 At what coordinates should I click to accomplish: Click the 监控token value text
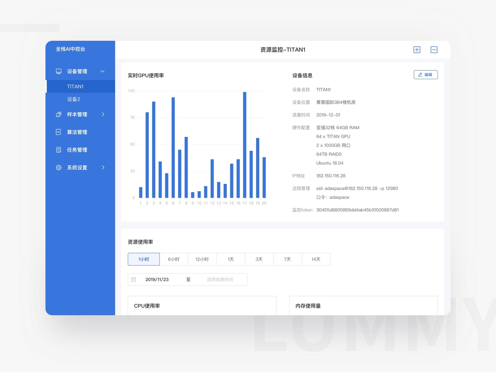357,210
